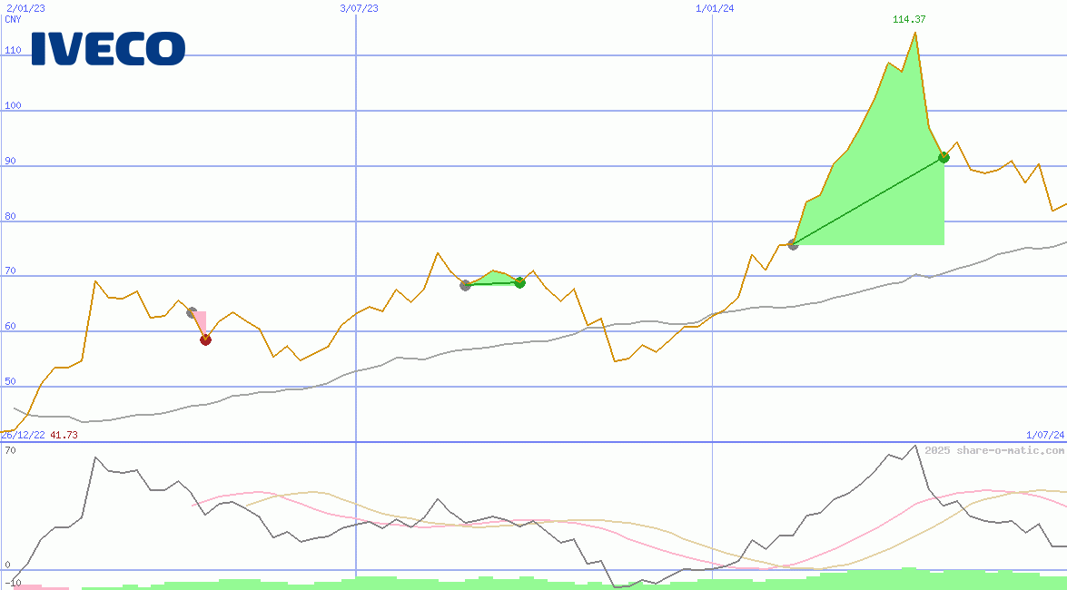Click the 70 oscillator axis label
Image resolution: width=1067 pixels, height=590 pixels.
(10, 450)
